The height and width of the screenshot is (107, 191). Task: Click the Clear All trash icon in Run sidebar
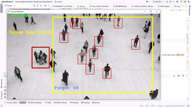coord(5,97)
